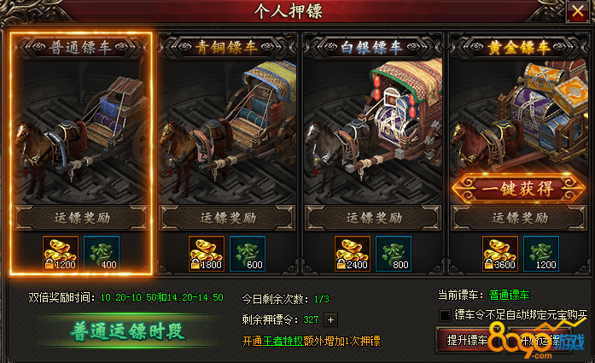Click the 提升镖车 button
This screenshot has width=595, height=363.
coord(469,340)
